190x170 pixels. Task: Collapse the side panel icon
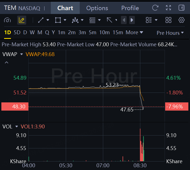click(182, 8)
